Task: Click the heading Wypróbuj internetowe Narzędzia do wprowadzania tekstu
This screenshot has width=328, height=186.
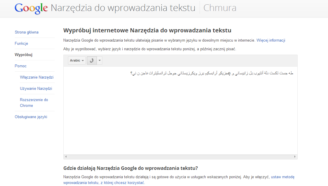Action: (x=147, y=30)
